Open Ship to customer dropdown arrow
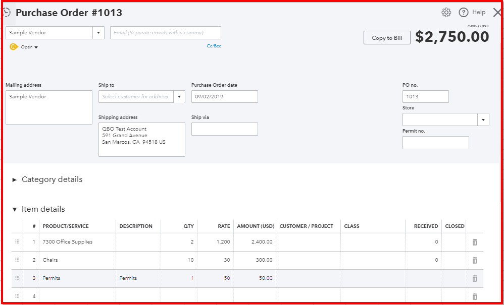Image resolution: width=504 pixels, height=305 pixels. (x=179, y=96)
